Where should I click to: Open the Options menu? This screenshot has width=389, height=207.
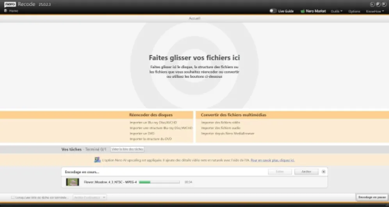point(354,11)
